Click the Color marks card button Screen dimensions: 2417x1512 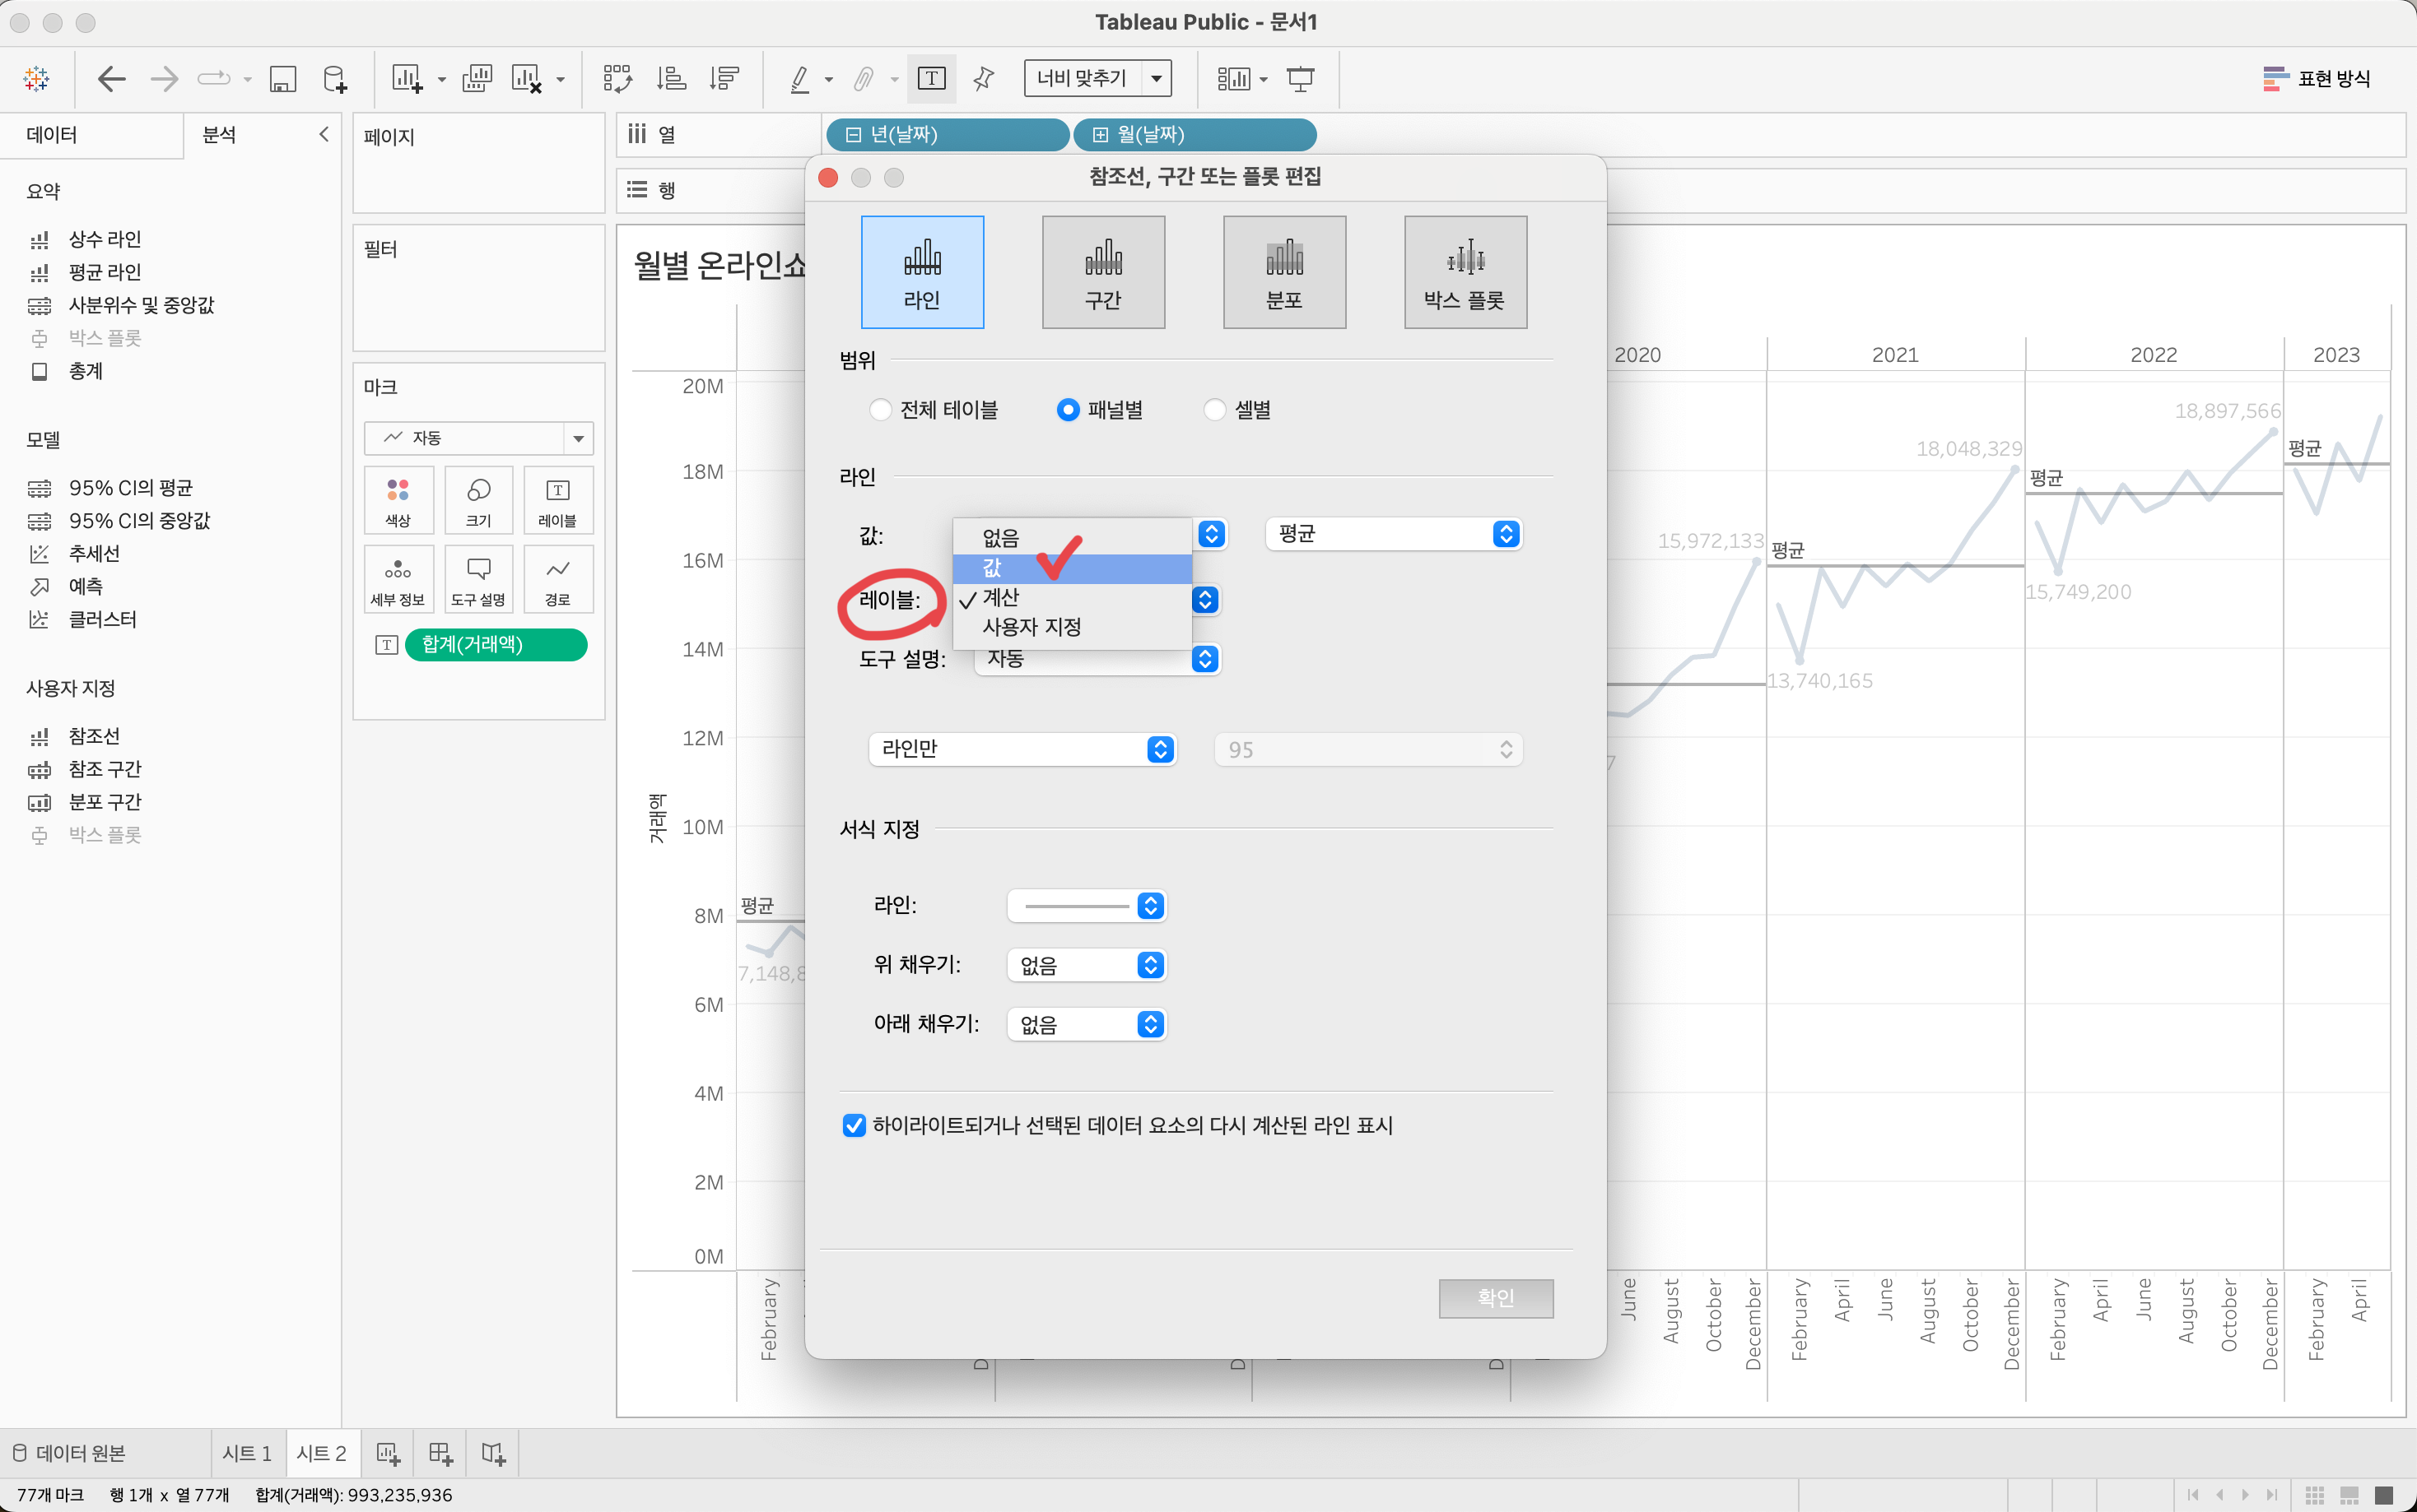pos(398,500)
